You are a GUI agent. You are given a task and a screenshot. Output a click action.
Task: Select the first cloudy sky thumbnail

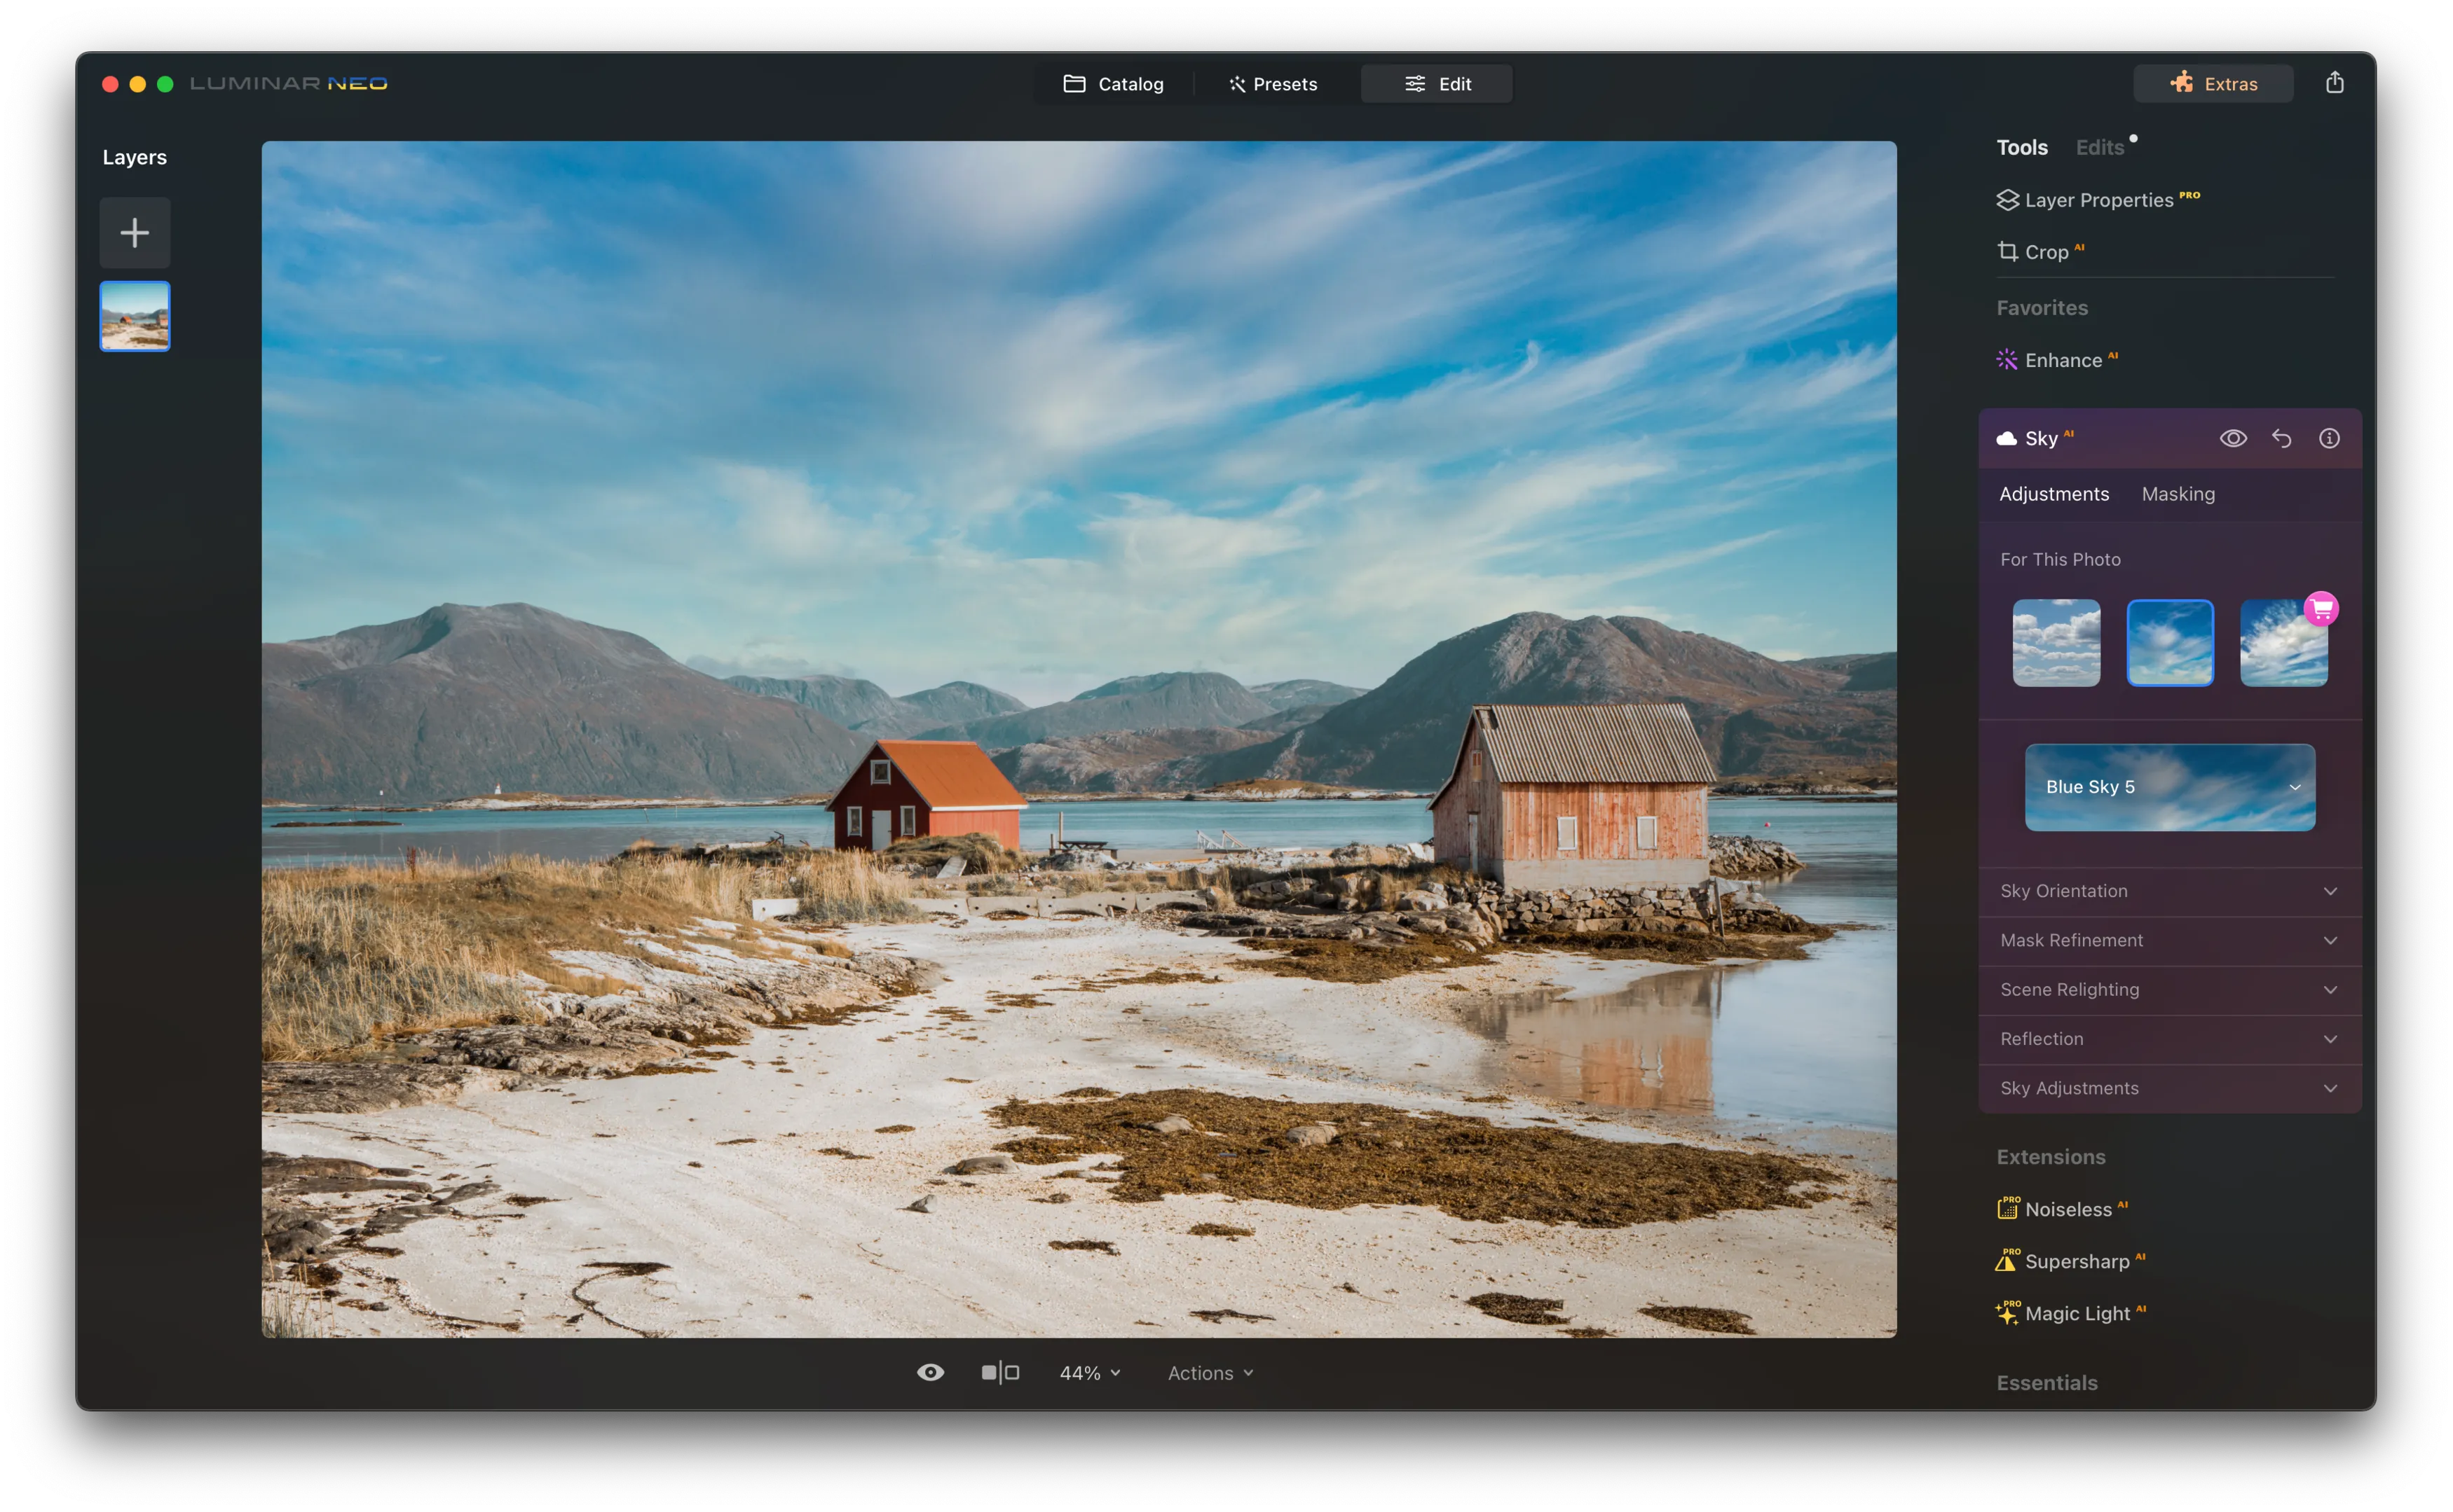(2056, 643)
